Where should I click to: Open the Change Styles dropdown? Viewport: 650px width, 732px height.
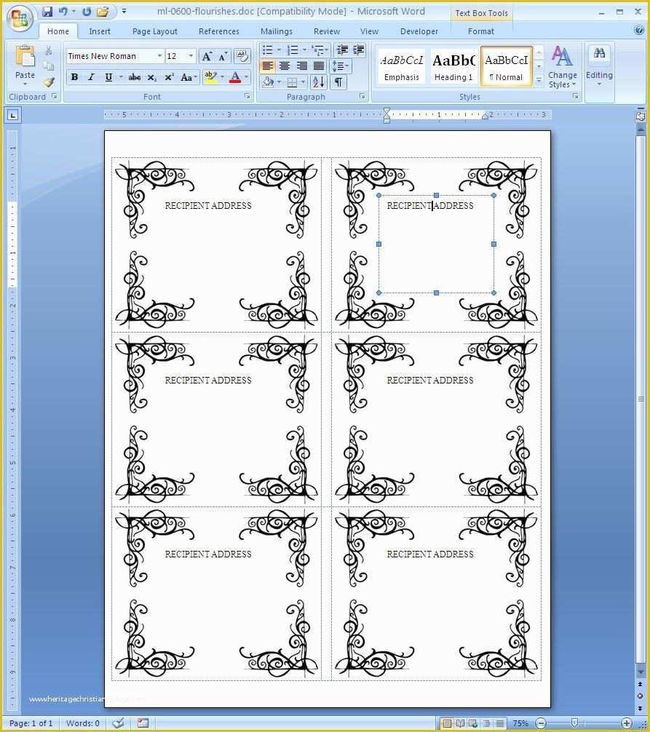point(562,69)
